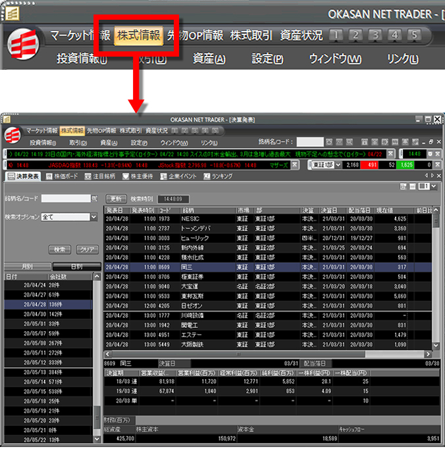Select workspace button 1 in the enlarged top bar
445x449 pixels.
coord(336,35)
